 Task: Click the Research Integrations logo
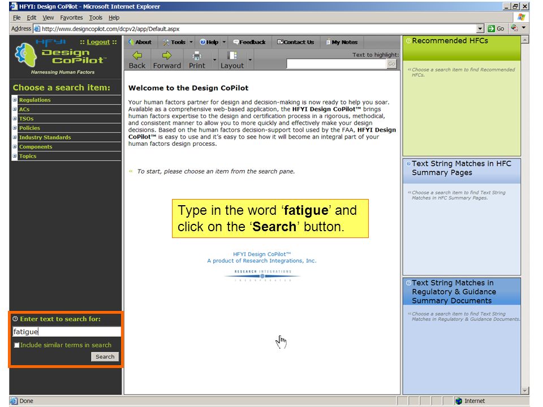(262, 275)
